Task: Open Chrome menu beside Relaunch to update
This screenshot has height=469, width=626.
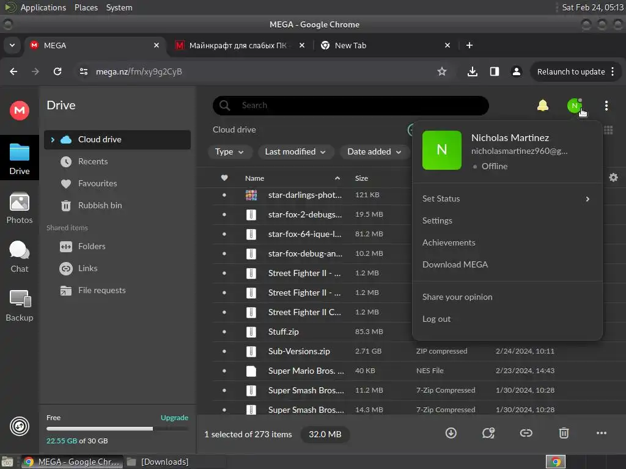Action: [613, 72]
